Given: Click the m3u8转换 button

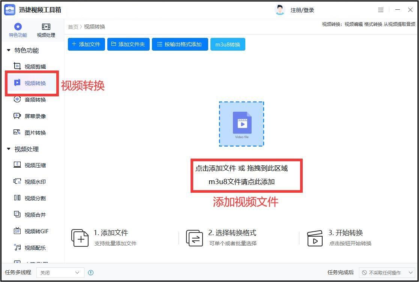Looking at the screenshot, I should pos(228,44).
